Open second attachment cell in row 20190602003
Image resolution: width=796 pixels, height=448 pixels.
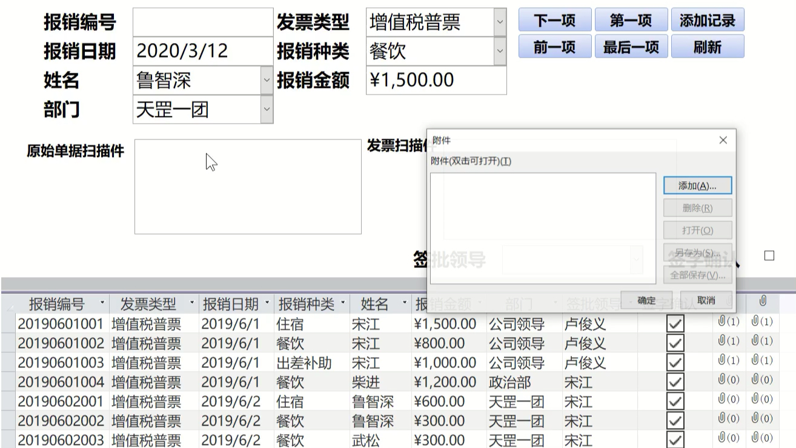(x=763, y=438)
